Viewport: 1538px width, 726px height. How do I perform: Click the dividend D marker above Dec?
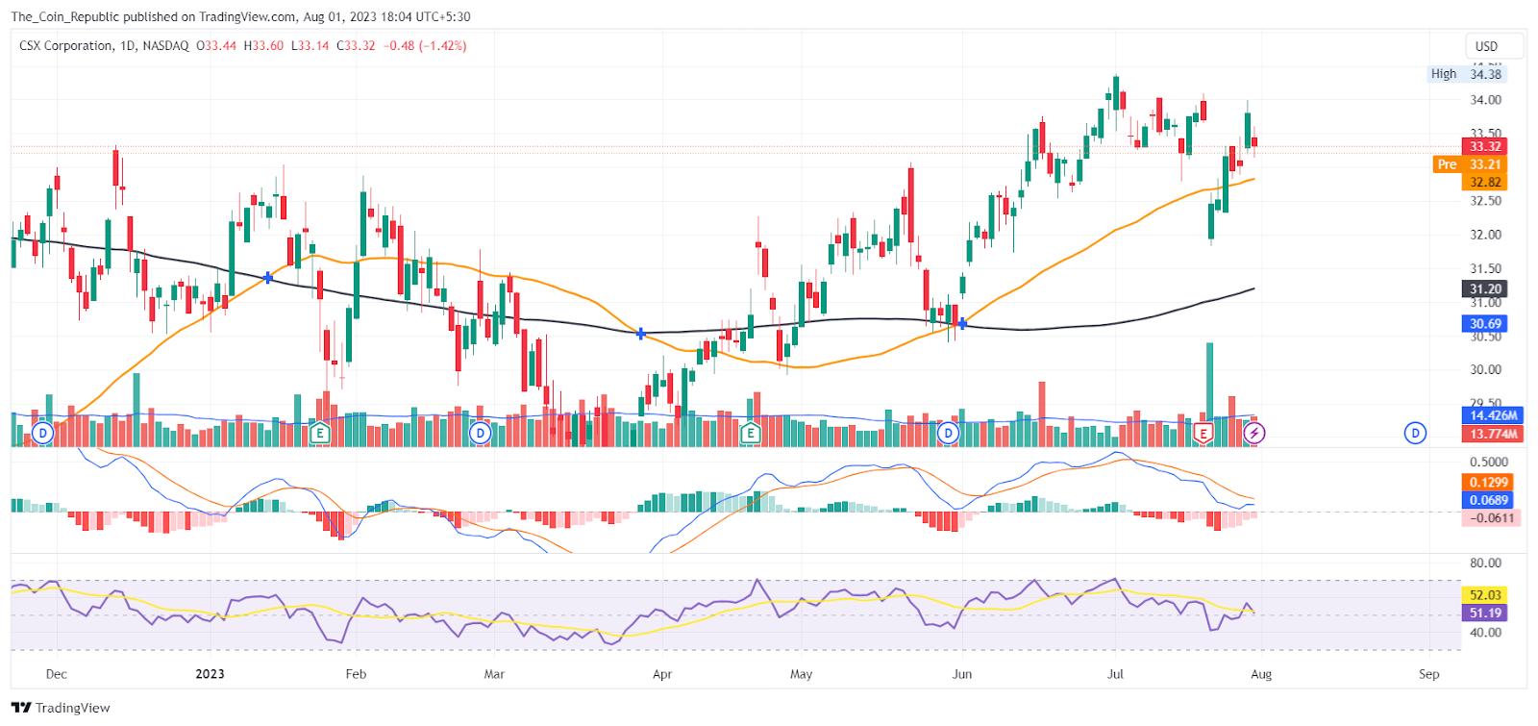click(x=42, y=434)
